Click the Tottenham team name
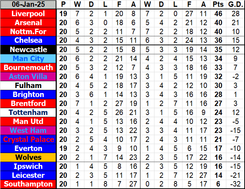The width and height of the screenshot is (245, 189). point(28,112)
